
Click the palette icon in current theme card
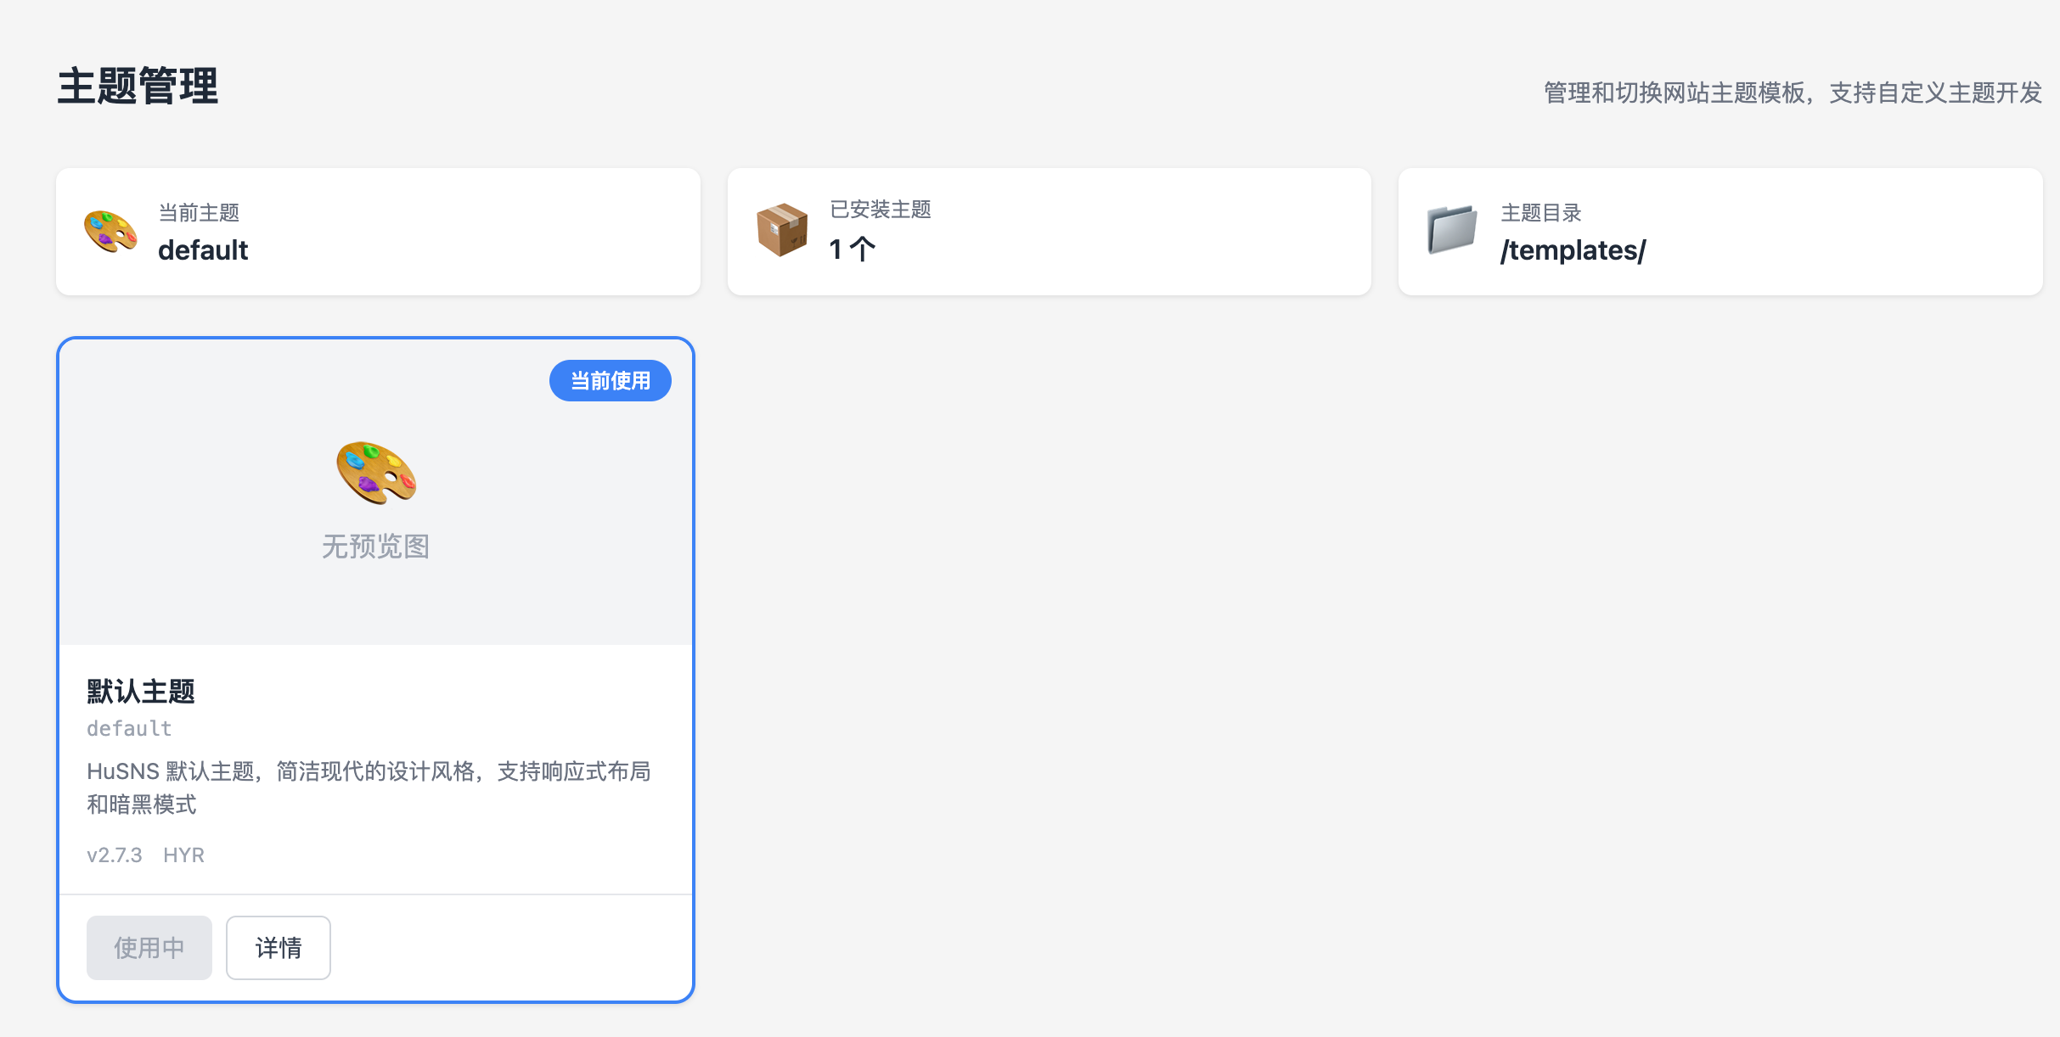(110, 232)
